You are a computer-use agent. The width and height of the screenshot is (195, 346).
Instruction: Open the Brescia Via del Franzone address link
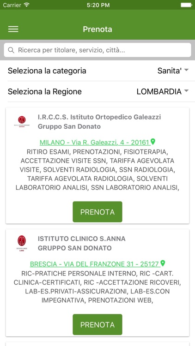(x=95, y=264)
